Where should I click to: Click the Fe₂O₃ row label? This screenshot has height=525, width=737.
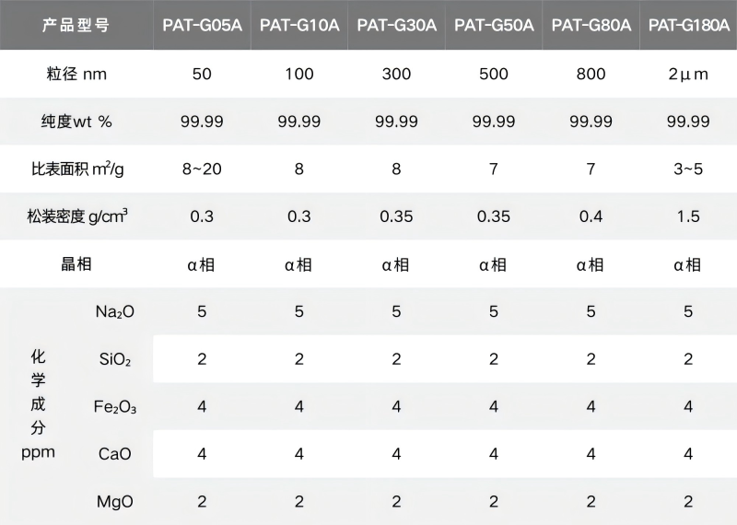[115, 406]
